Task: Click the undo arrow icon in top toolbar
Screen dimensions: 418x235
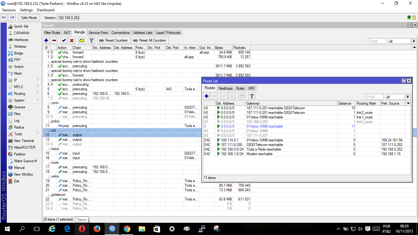Action: (x=4, y=18)
